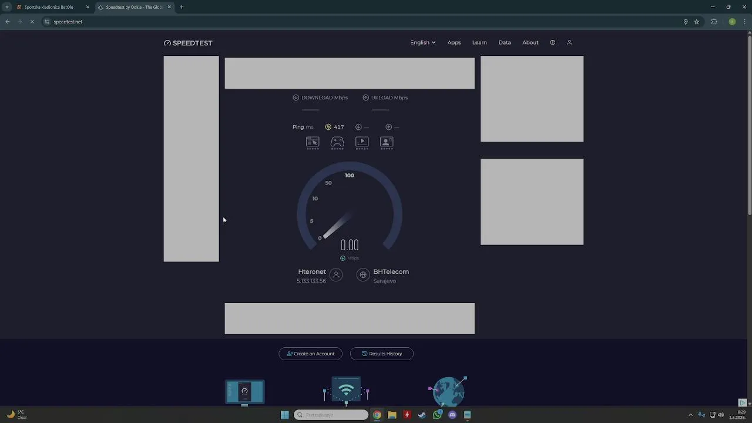Image resolution: width=752 pixels, height=423 pixels.
Task: Click the BHTelecom server name
Action: (x=391, y=271)
